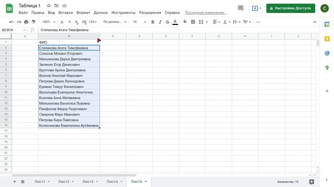The width and height of the screenshot is (334, 187).
Task: Move document with folder icon
Action: (56, 6)
